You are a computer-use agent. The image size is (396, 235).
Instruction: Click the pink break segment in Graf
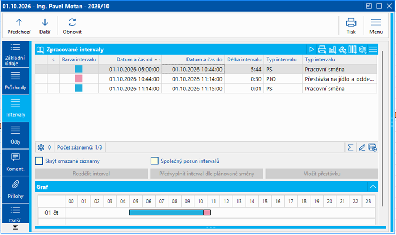click(207, 213)
